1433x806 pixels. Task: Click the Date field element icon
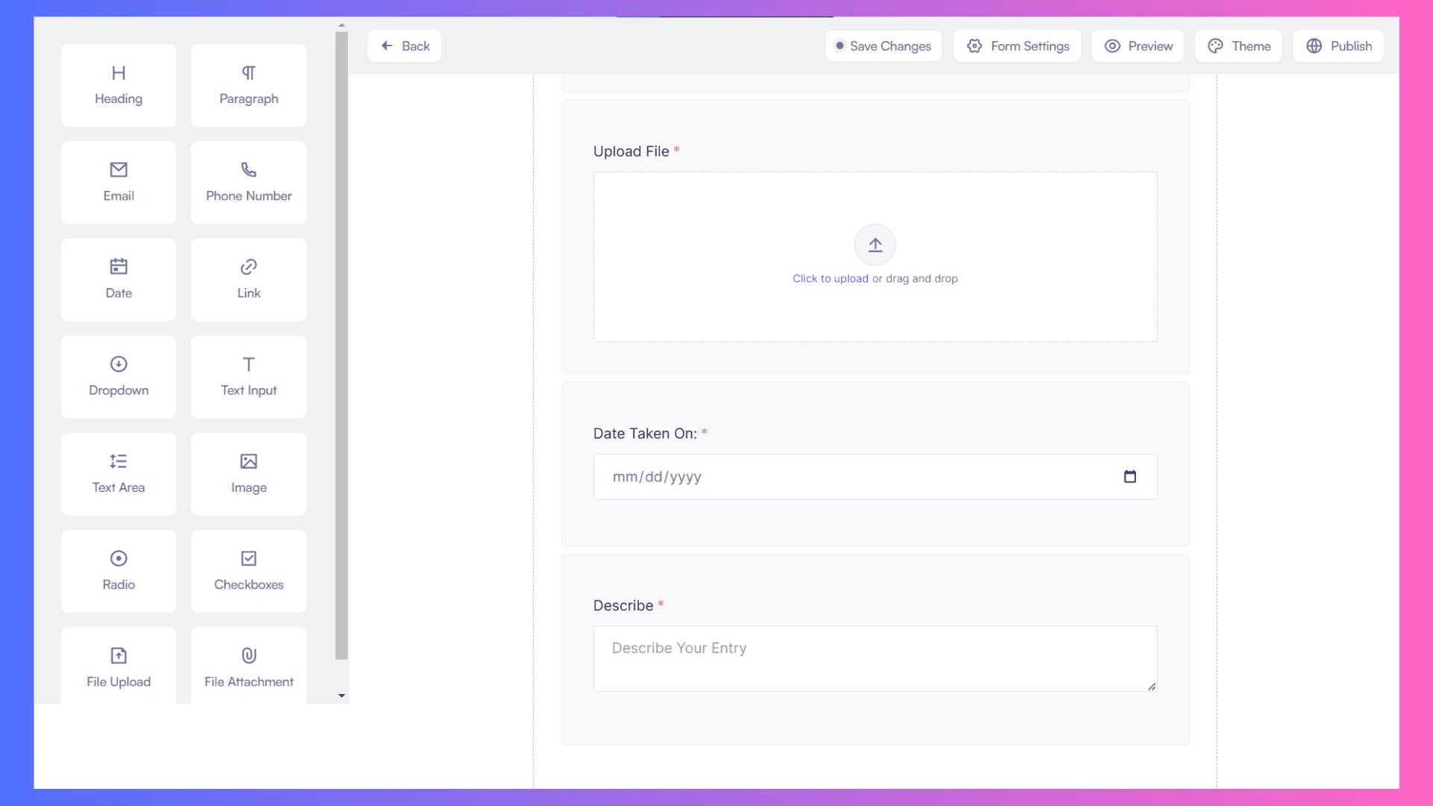118,266
